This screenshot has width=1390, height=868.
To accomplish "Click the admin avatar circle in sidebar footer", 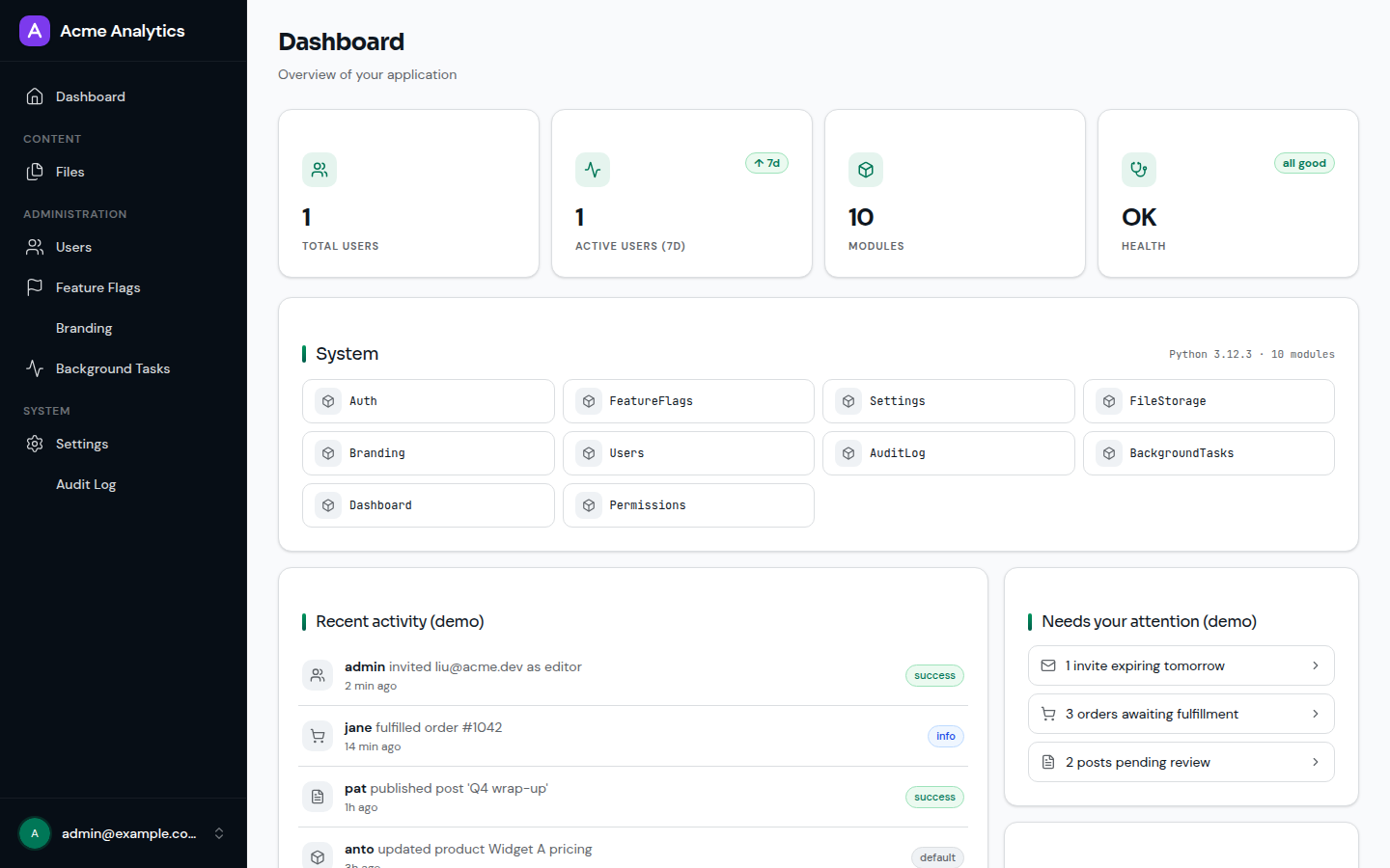I will pos(35,833).
